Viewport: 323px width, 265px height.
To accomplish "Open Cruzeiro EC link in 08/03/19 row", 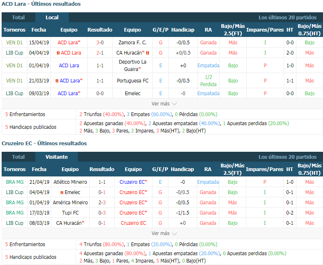I will coord(133,223).
